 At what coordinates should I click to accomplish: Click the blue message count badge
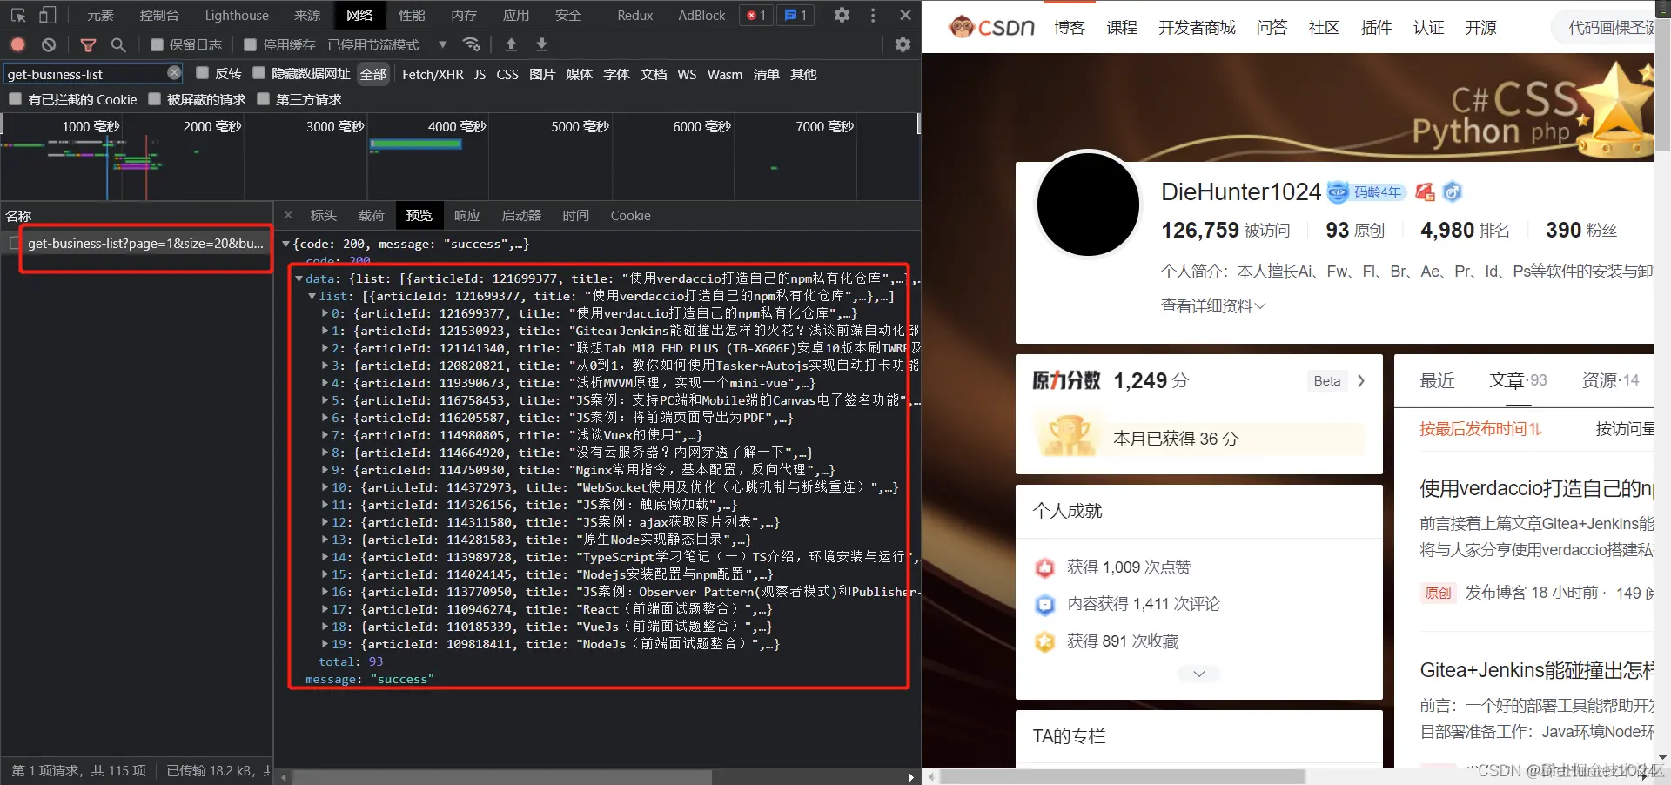click(795, 15)
